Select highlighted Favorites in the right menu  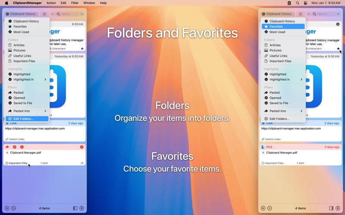point(283,26)
